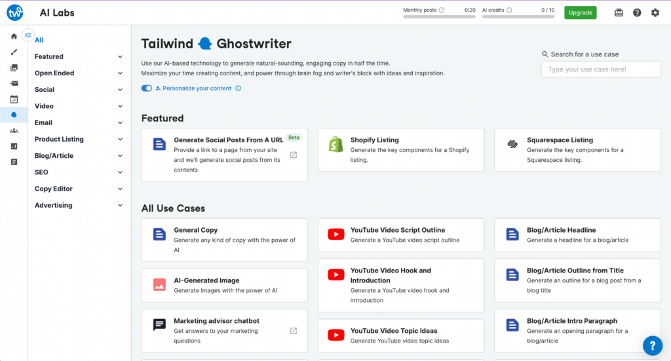Expand the Copy Editor category chevron
Image resolution: width=671 pixels, height=361 pixels.
click(121, 189)
